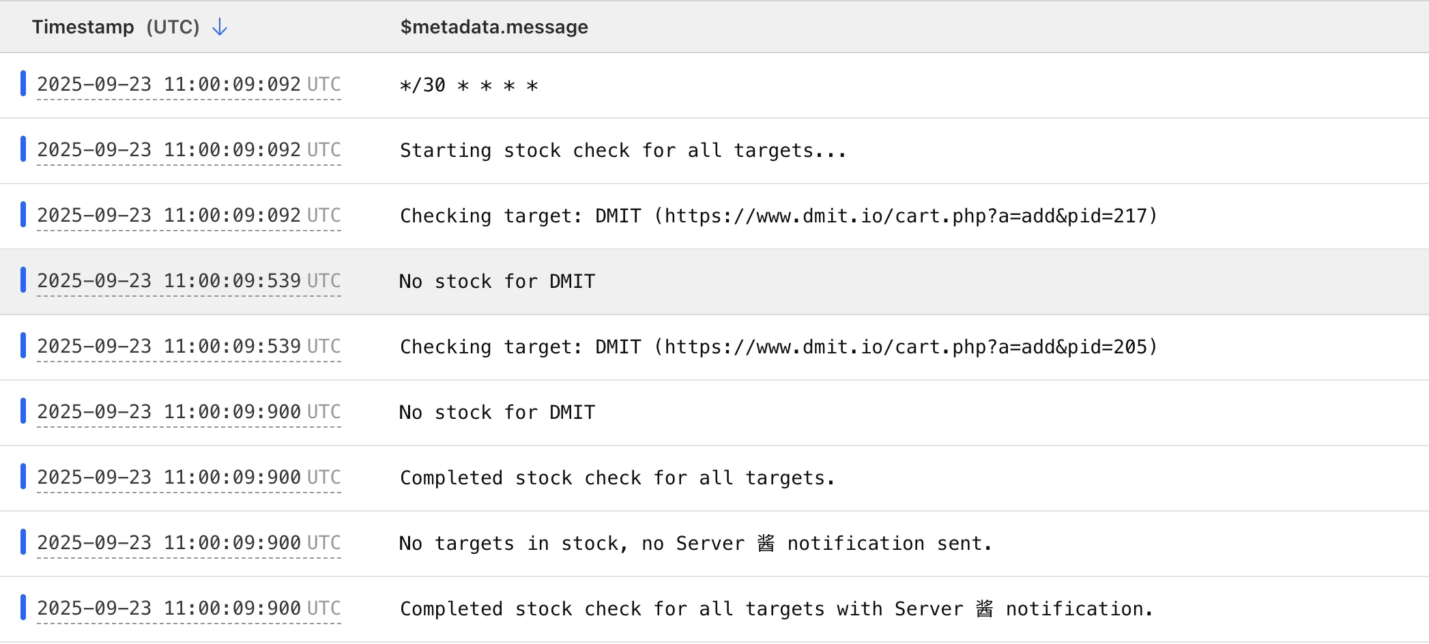Select the '*/30 * * * *' message

(x=469, y=85)
